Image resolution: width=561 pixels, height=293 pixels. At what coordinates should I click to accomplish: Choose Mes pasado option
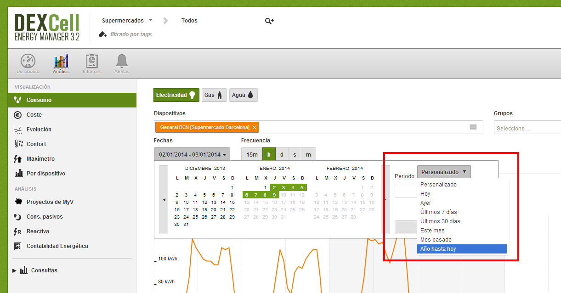[463, 240]
